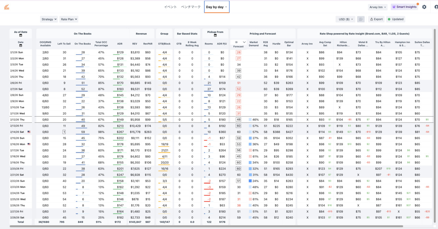The height and width of the screenshot is (229, 438).
Task: Click the greyed-out sync icon beside the currency selector
Action: pyautogui.click(x=361, y=19)
